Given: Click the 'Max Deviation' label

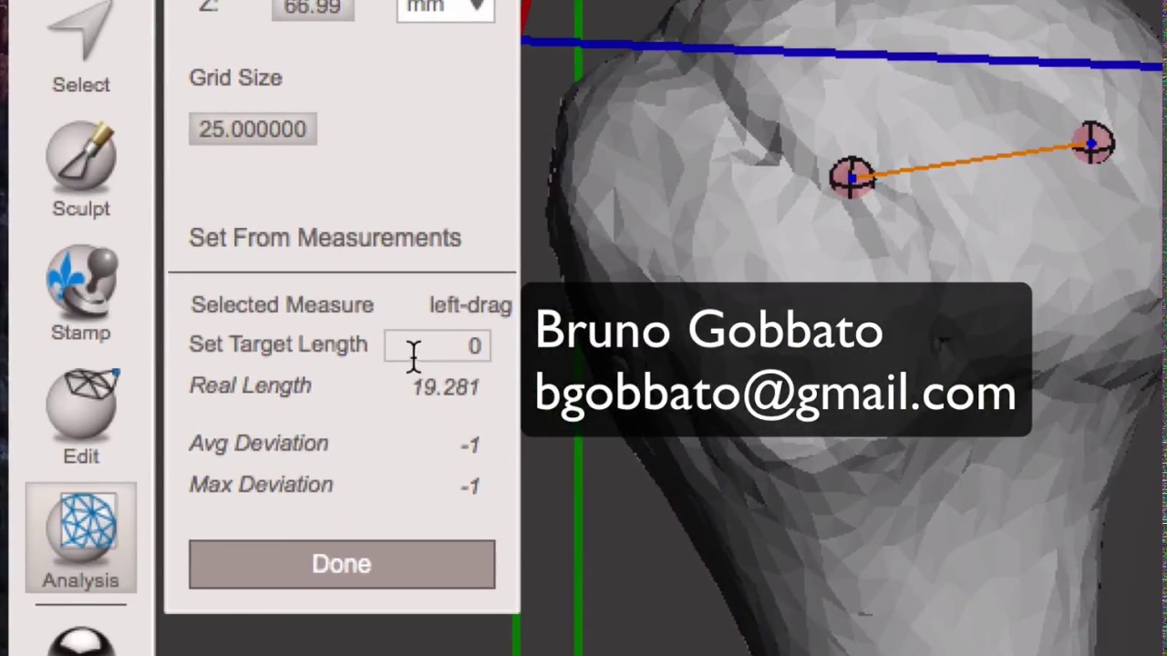Looking at the screenshot, I should click(262, 485).
